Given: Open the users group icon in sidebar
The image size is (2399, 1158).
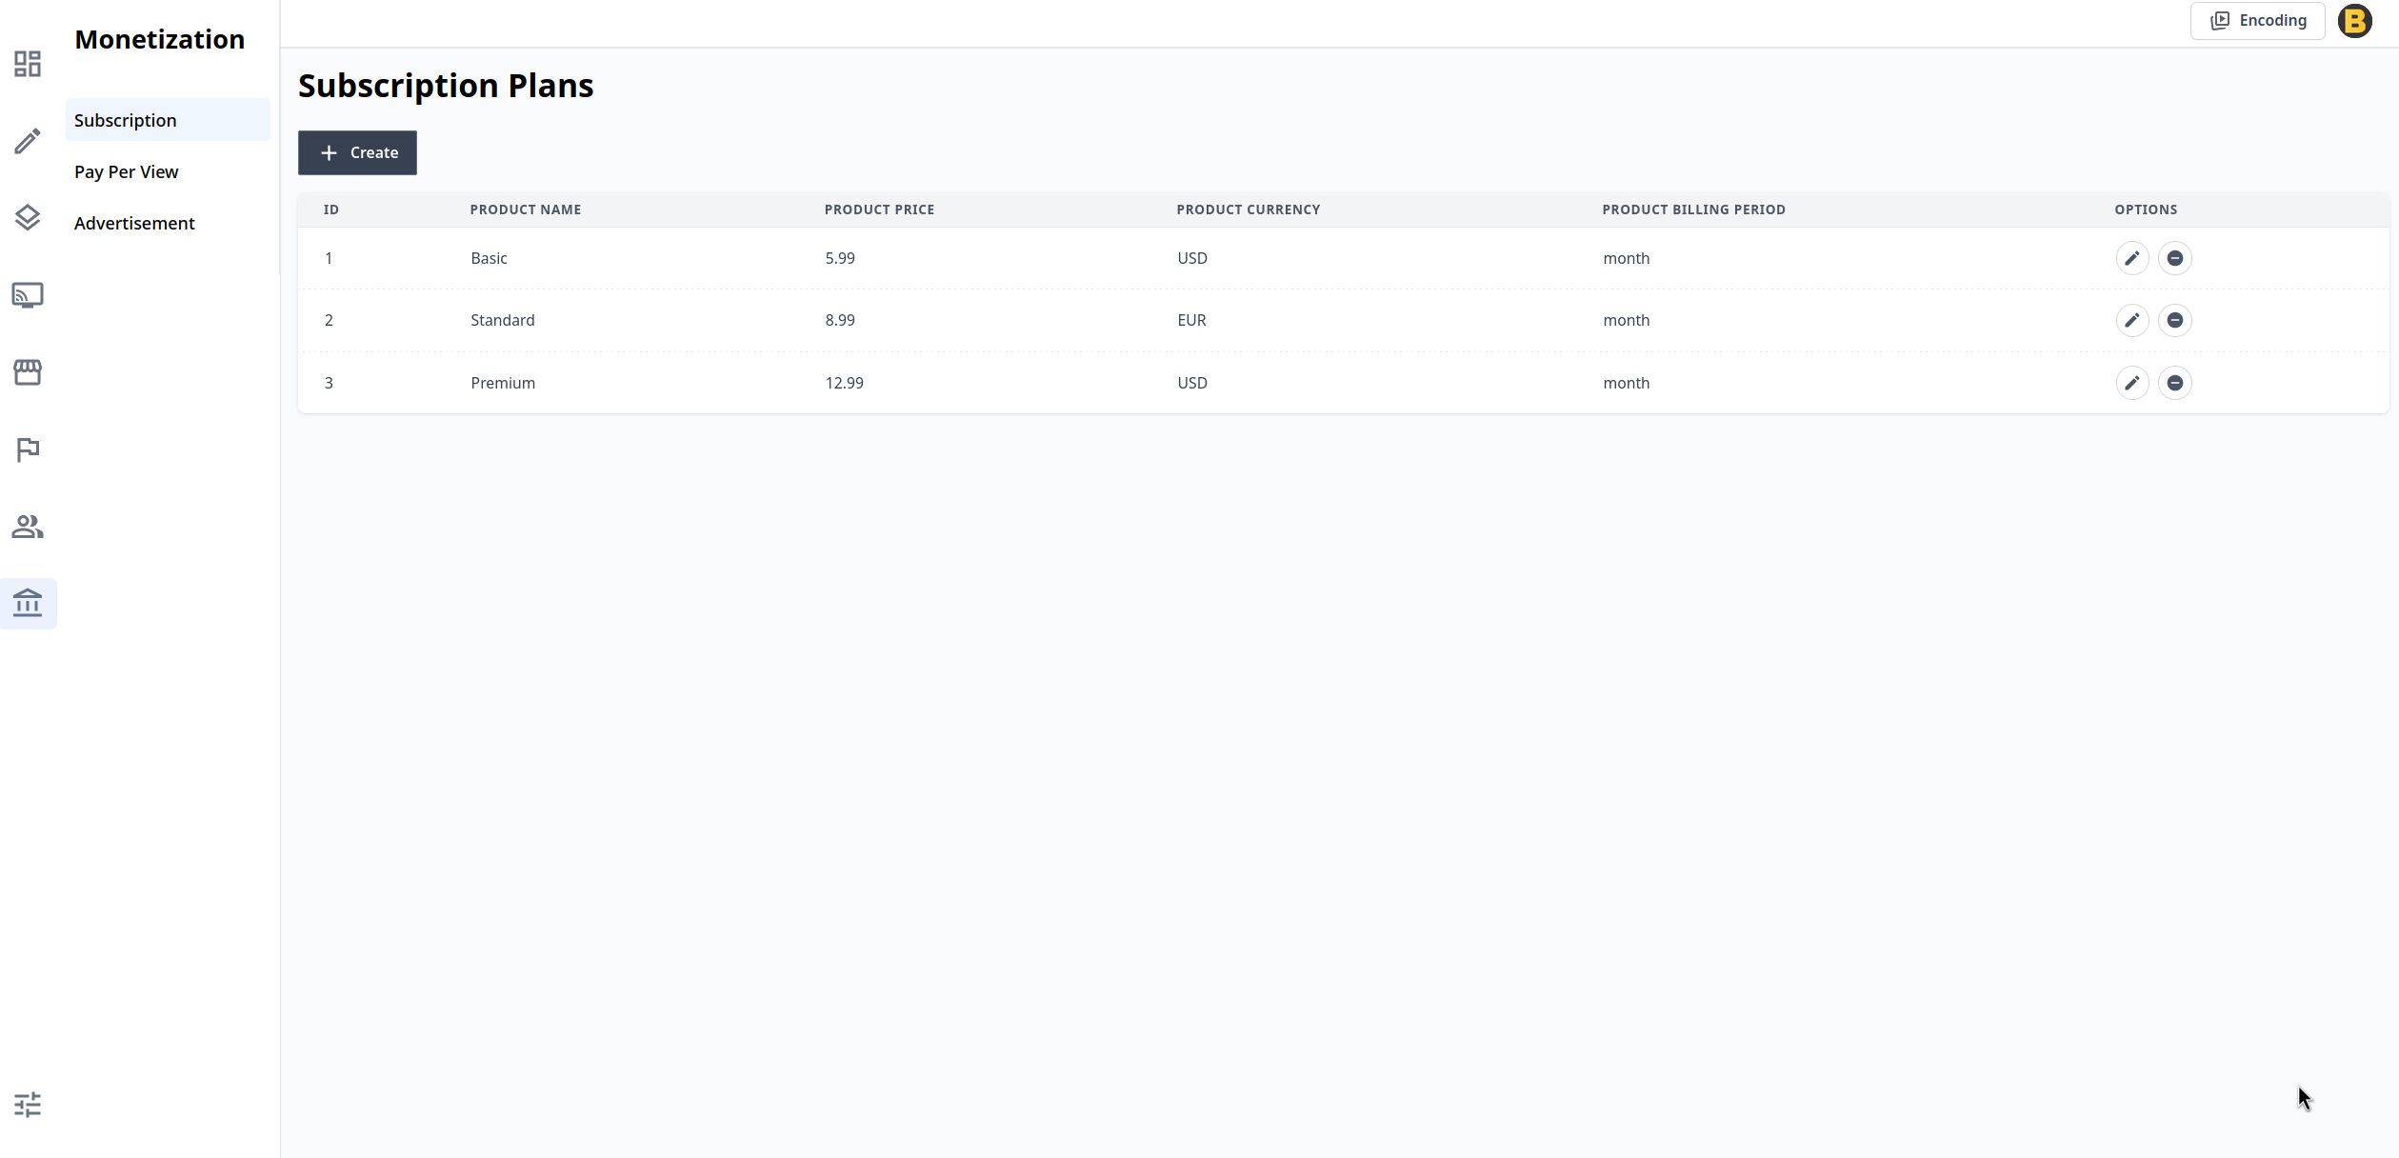Looking at the screenshot, I should coord(28,527).
